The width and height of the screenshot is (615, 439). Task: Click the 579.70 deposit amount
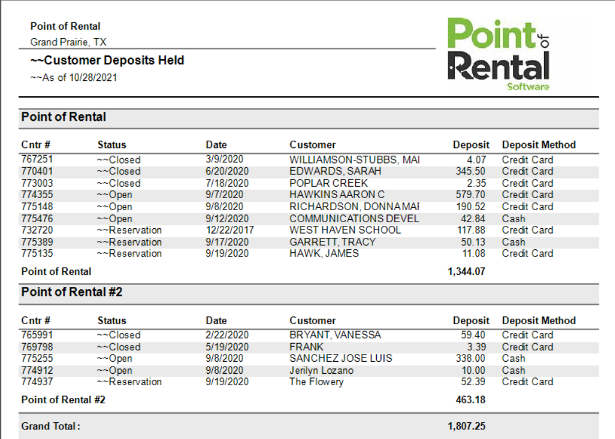[470, 194]
